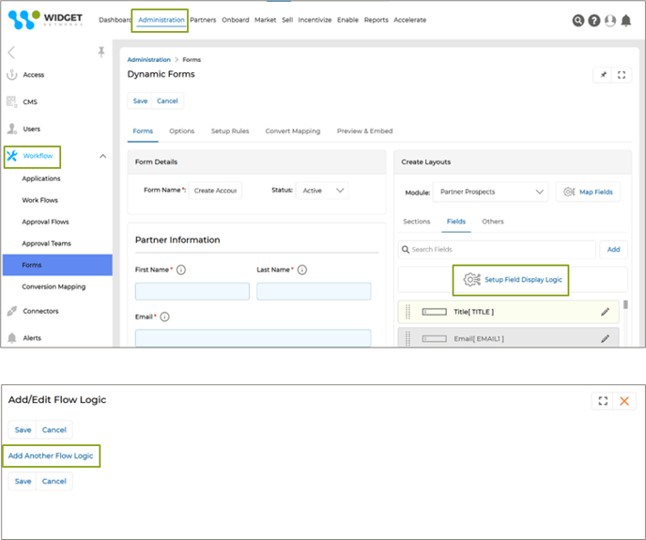Collapse the Workflow sidebar section
646x540 pixels.
tap(102, 156)
